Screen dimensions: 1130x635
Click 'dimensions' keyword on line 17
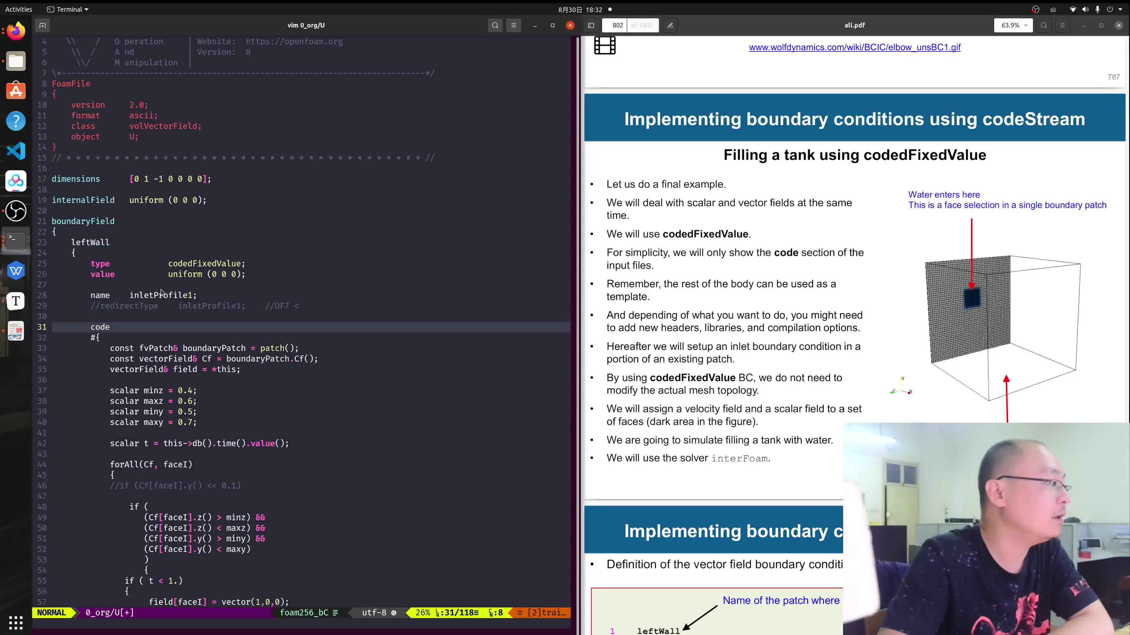click(x=75, y=179)
